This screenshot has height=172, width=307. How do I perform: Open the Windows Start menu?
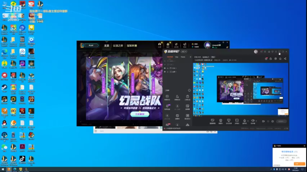(x=3, y=169)
